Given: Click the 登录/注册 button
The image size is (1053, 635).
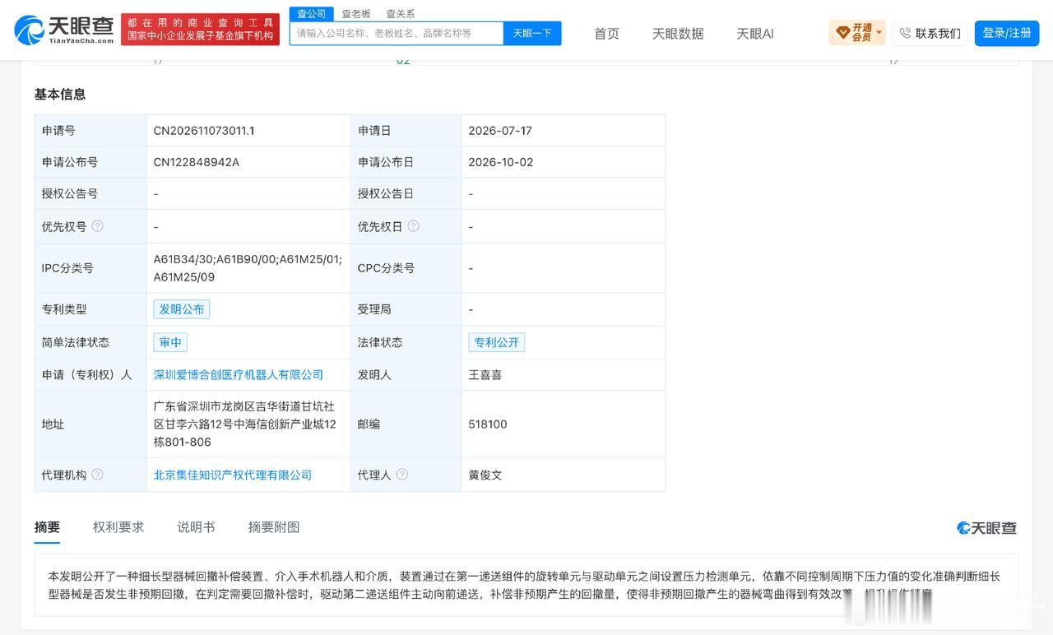Looking at the screenshot, I should pos(1007,34).
